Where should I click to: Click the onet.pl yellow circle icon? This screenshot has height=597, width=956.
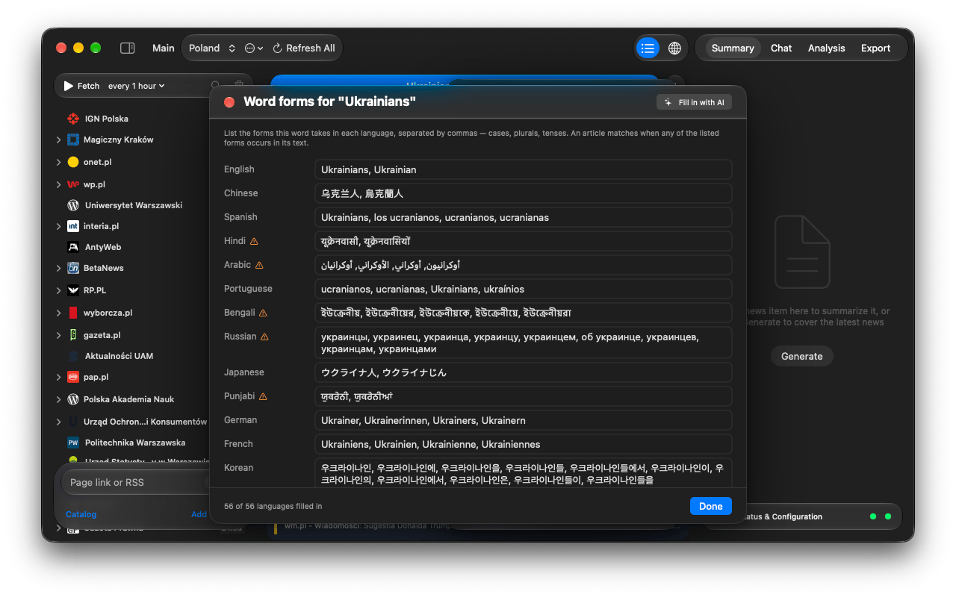point(73,162)
